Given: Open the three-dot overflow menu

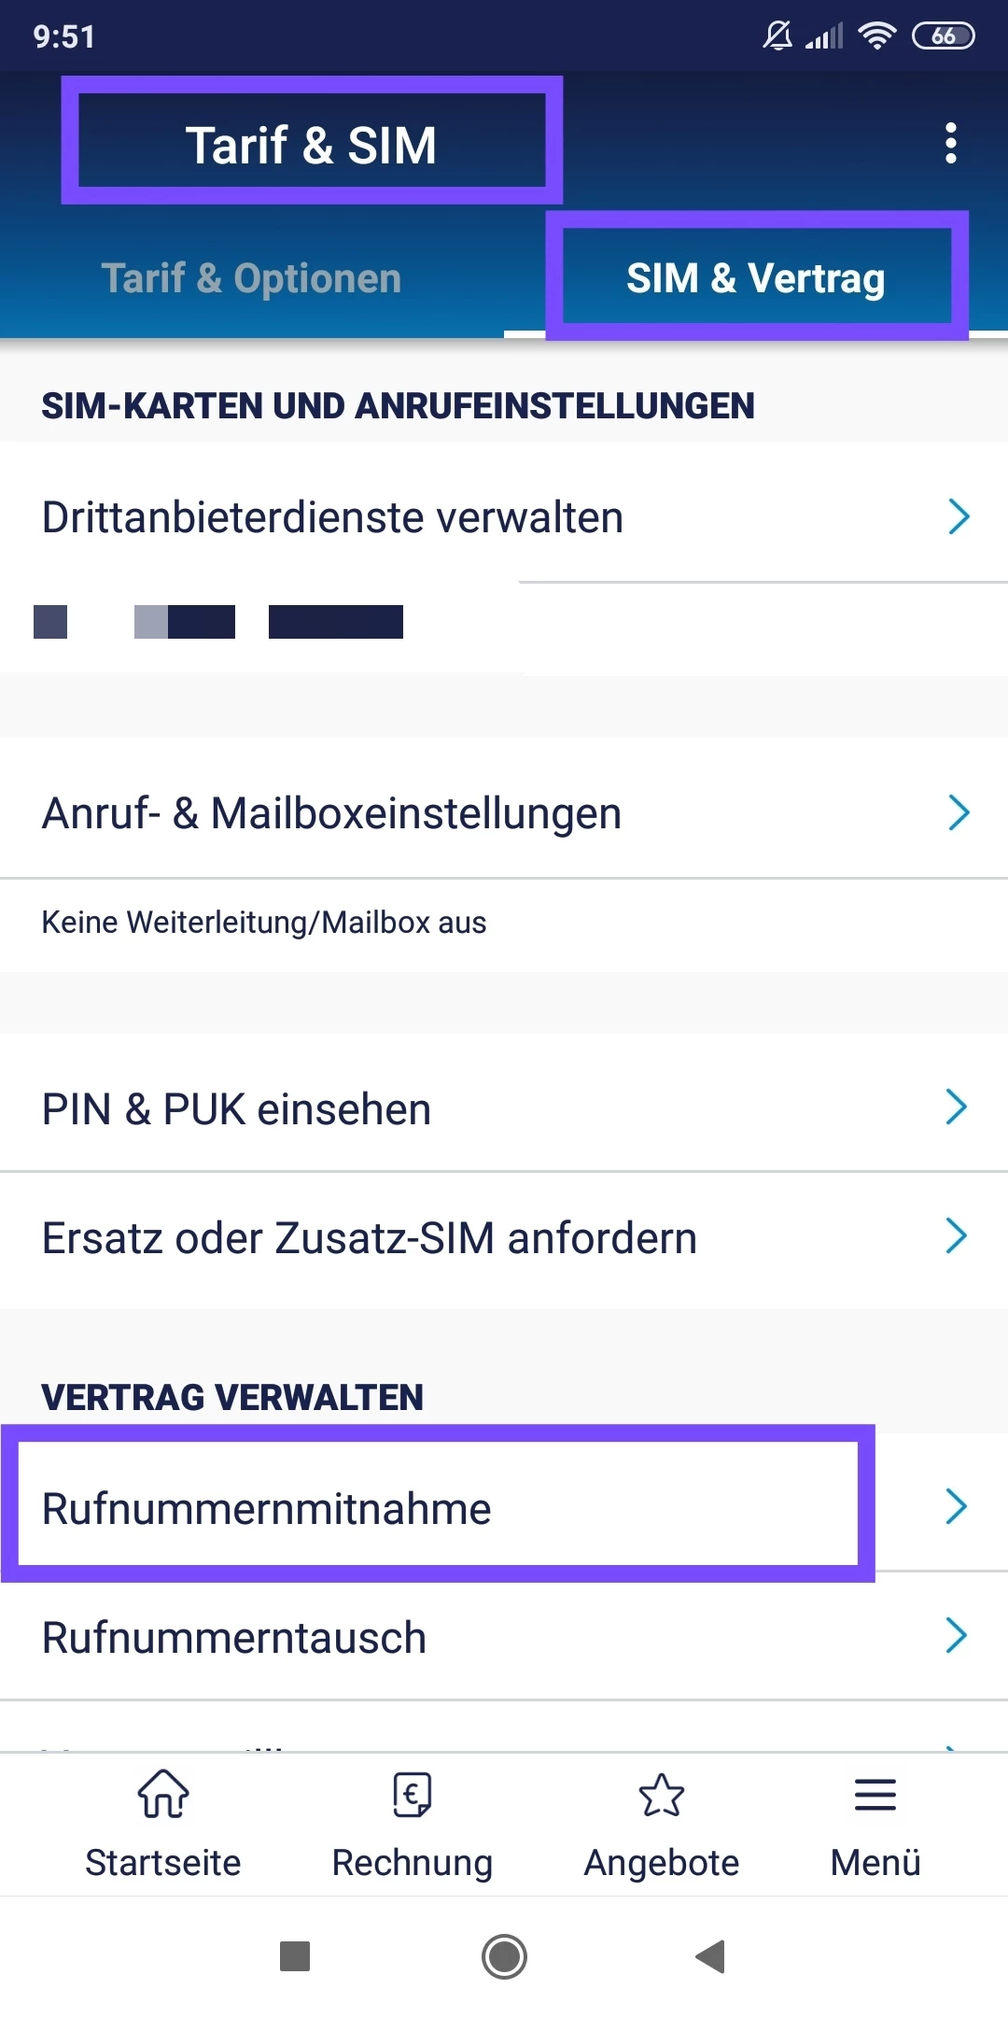Looking at the screenshot, I should [950, 143].
